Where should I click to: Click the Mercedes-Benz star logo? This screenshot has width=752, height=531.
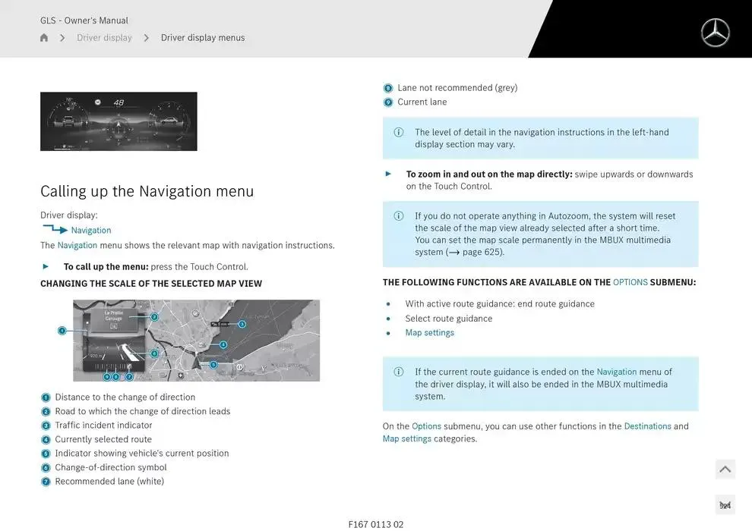click(715, 33)
